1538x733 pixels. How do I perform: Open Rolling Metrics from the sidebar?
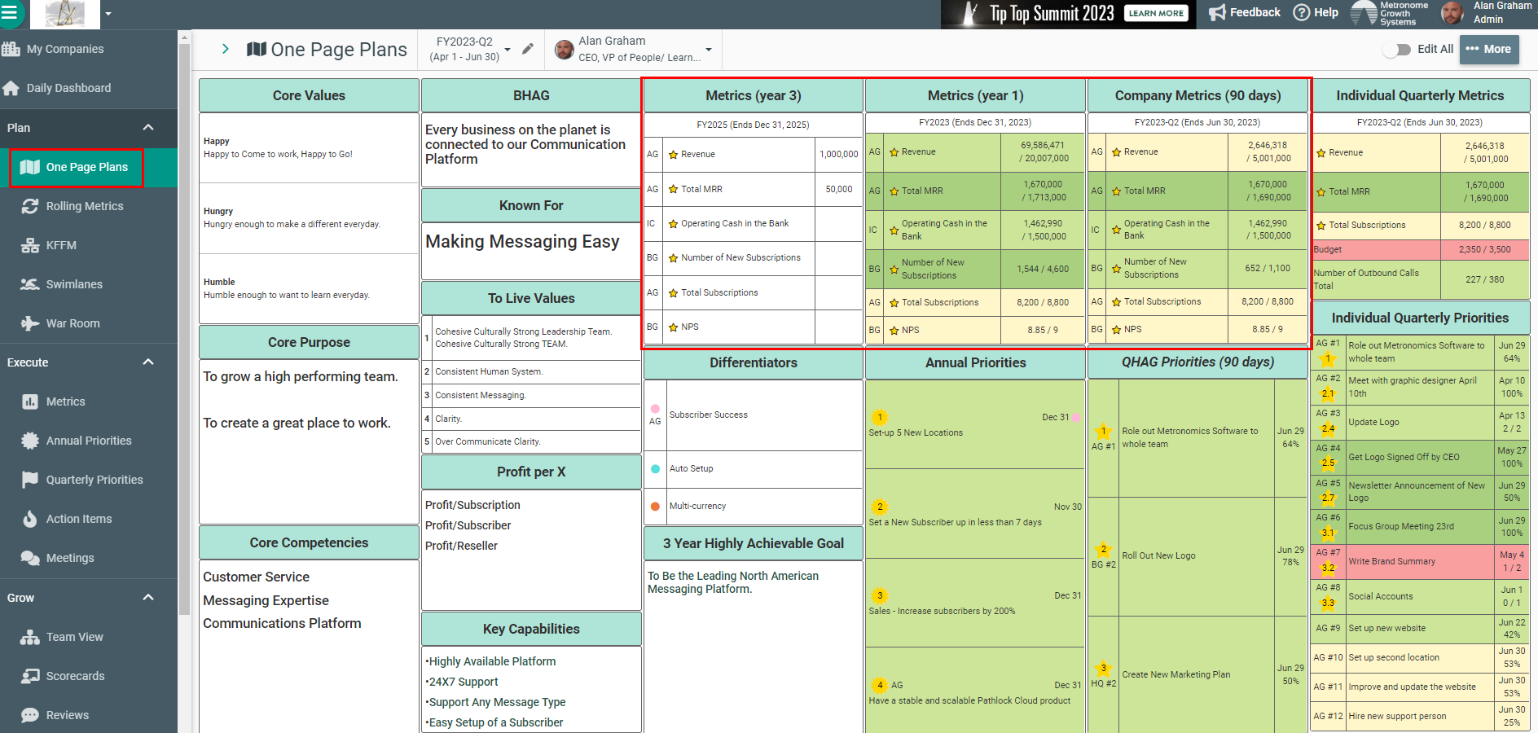click(x=85, y=206)
